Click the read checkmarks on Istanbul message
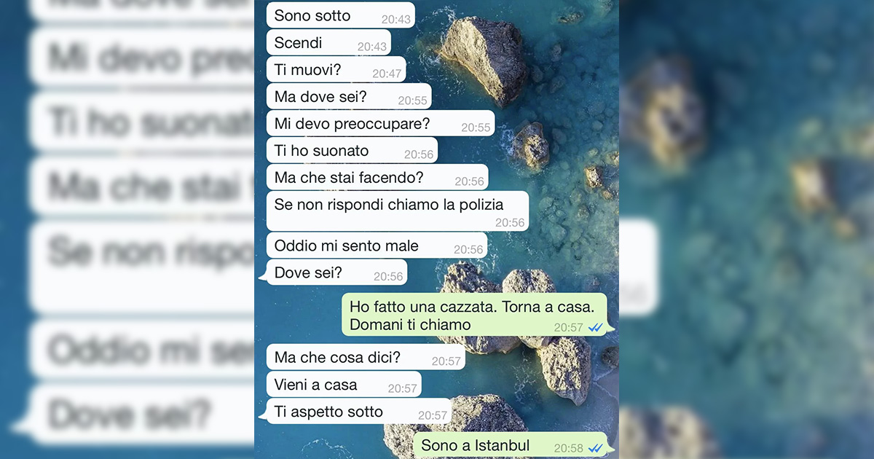This screenshot has width=874, height=459. (x=595, y=448)
